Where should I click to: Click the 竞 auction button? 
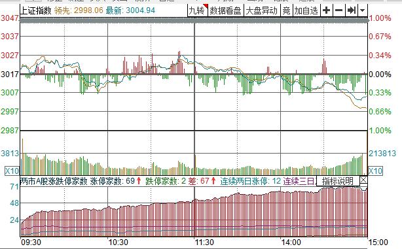point(286,10)
